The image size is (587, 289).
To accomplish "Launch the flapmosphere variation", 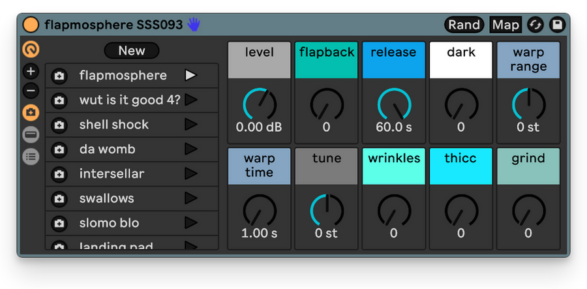I will point(191,75).
